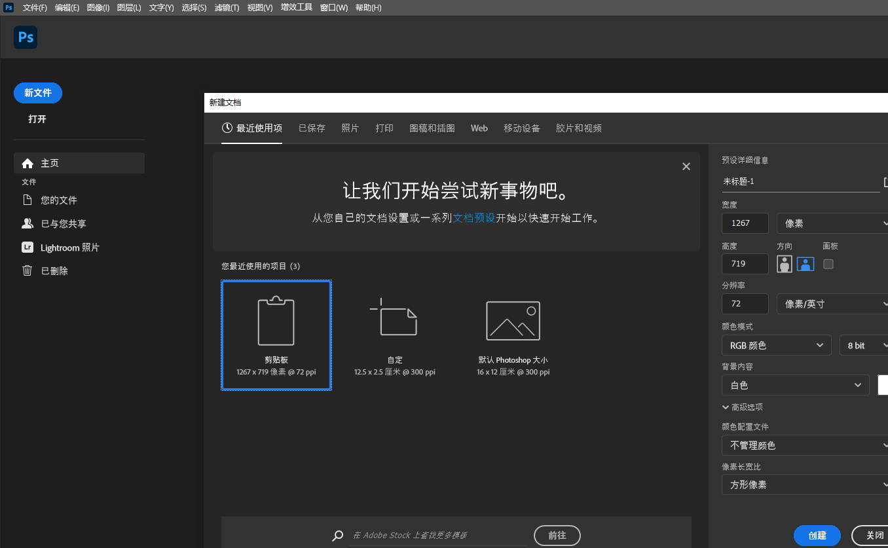Select the 剪贴板 preset thumbnail
The image size is (888, 548).
coord(276,335)
